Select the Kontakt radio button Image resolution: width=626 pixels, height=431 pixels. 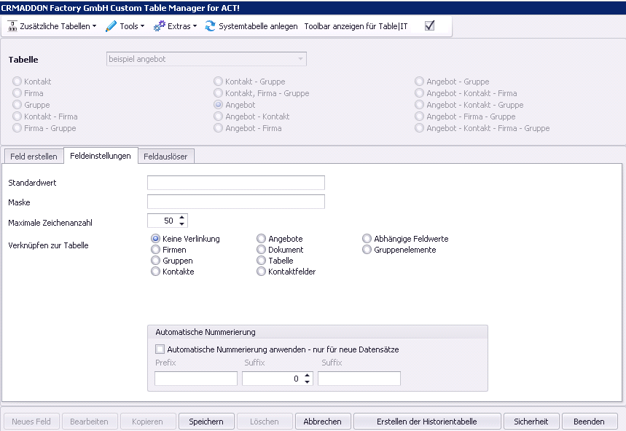coord(17,82)
